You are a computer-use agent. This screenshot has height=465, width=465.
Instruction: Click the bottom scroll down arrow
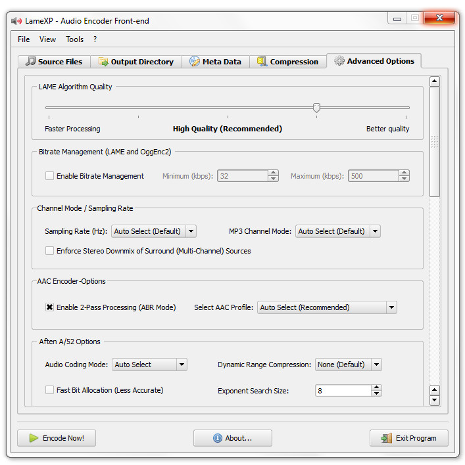tap(434, 400)
